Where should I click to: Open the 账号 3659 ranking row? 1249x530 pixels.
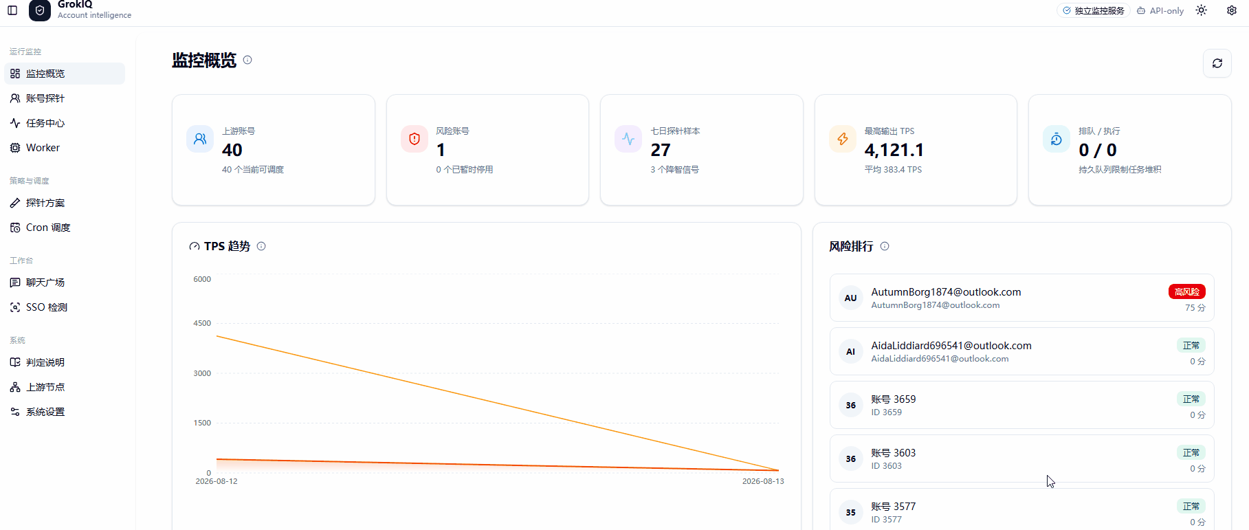(1021, 405)
